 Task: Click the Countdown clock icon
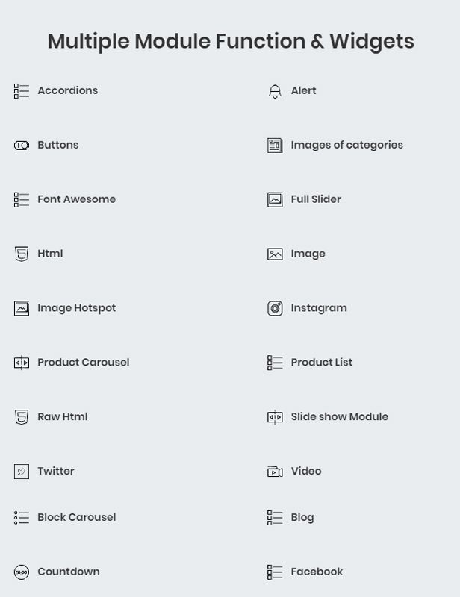click(22, 572)
